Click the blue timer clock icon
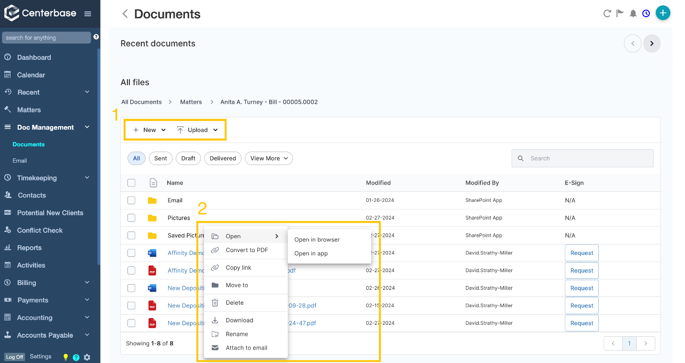Viewport: 685px width, 363px height. [646, 13]
